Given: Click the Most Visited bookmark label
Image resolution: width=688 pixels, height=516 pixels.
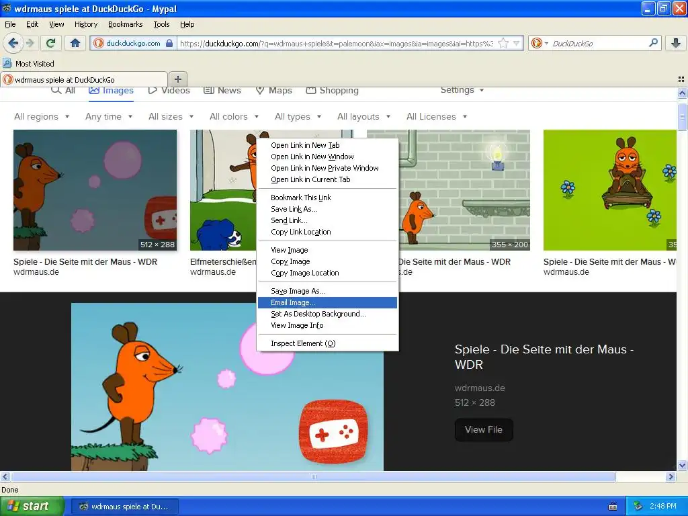Looking at the screenshot, I should click(35, 64).
